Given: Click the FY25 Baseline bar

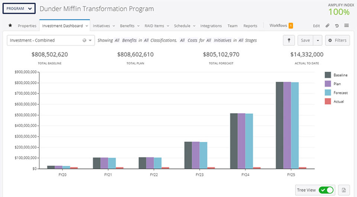Looking at the screenshot, I should (280, 125).
